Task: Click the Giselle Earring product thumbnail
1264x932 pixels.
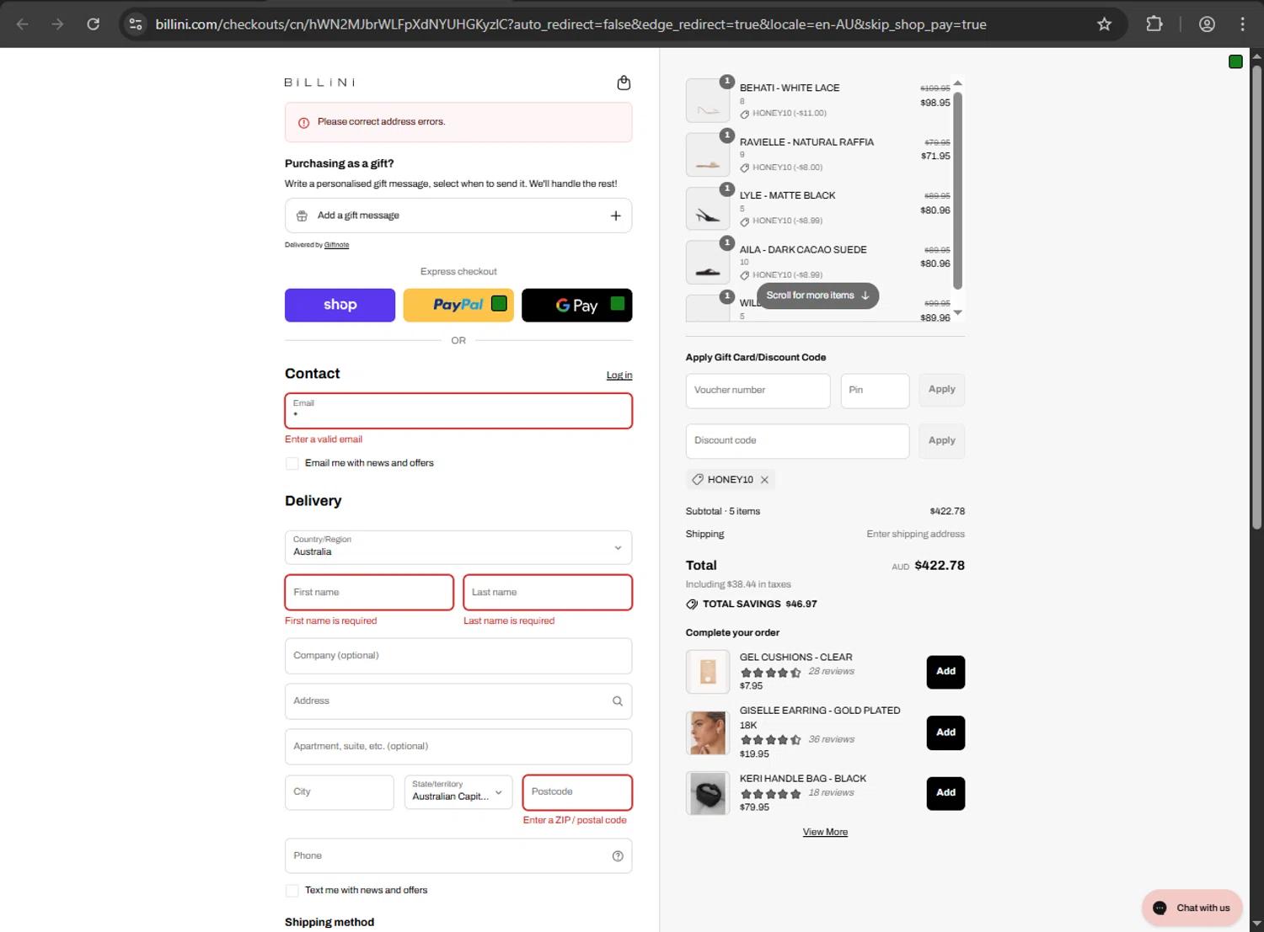Action: pyautogui.click(x=708, y=732)
